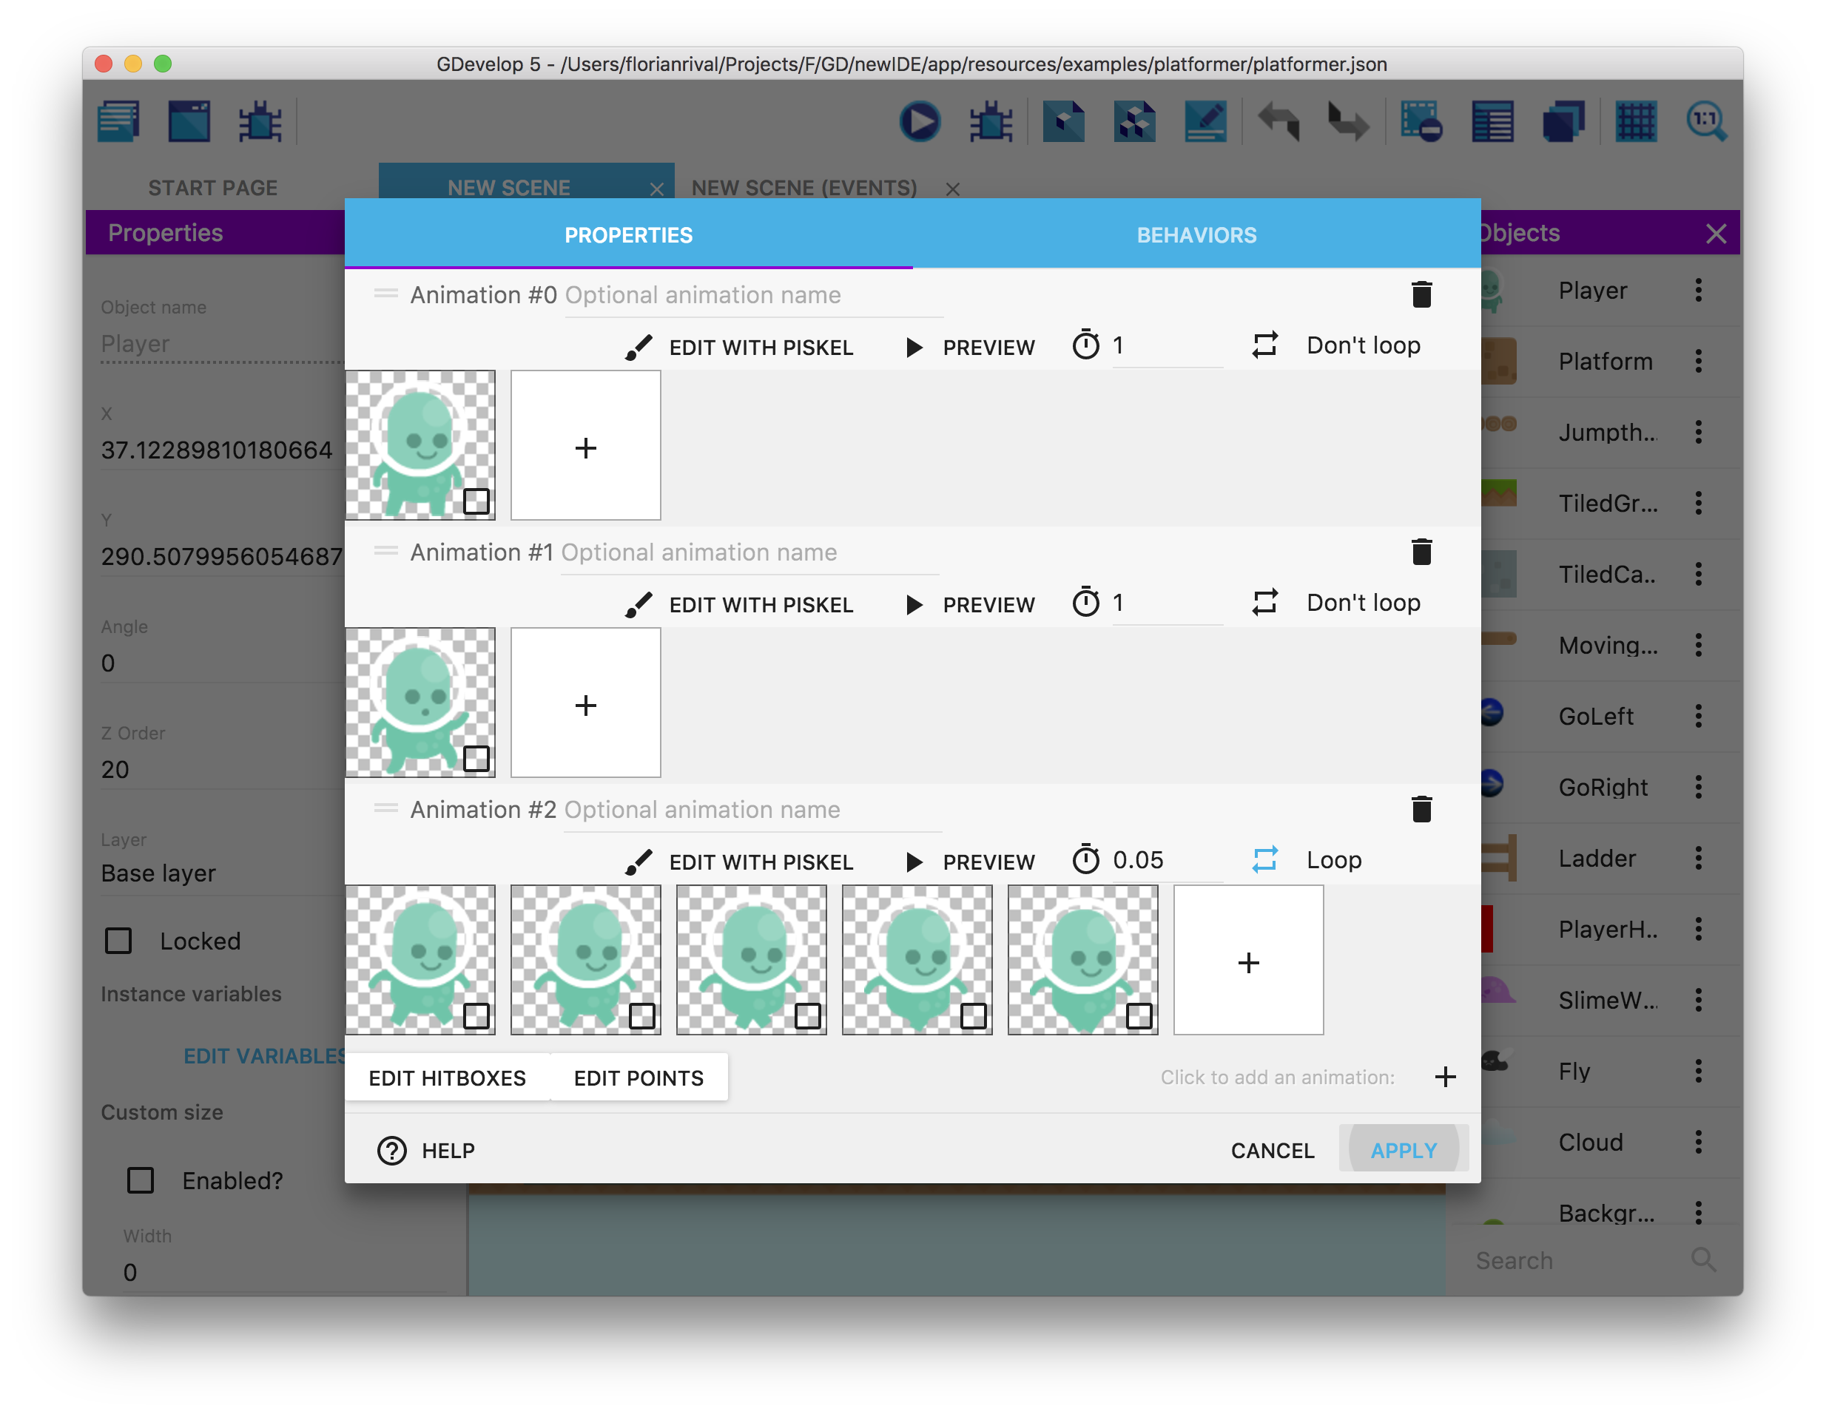Screen dimensions: 1826x1414
Task: Open the debugger icon next to preview
Action: click(x=991, y=122)
